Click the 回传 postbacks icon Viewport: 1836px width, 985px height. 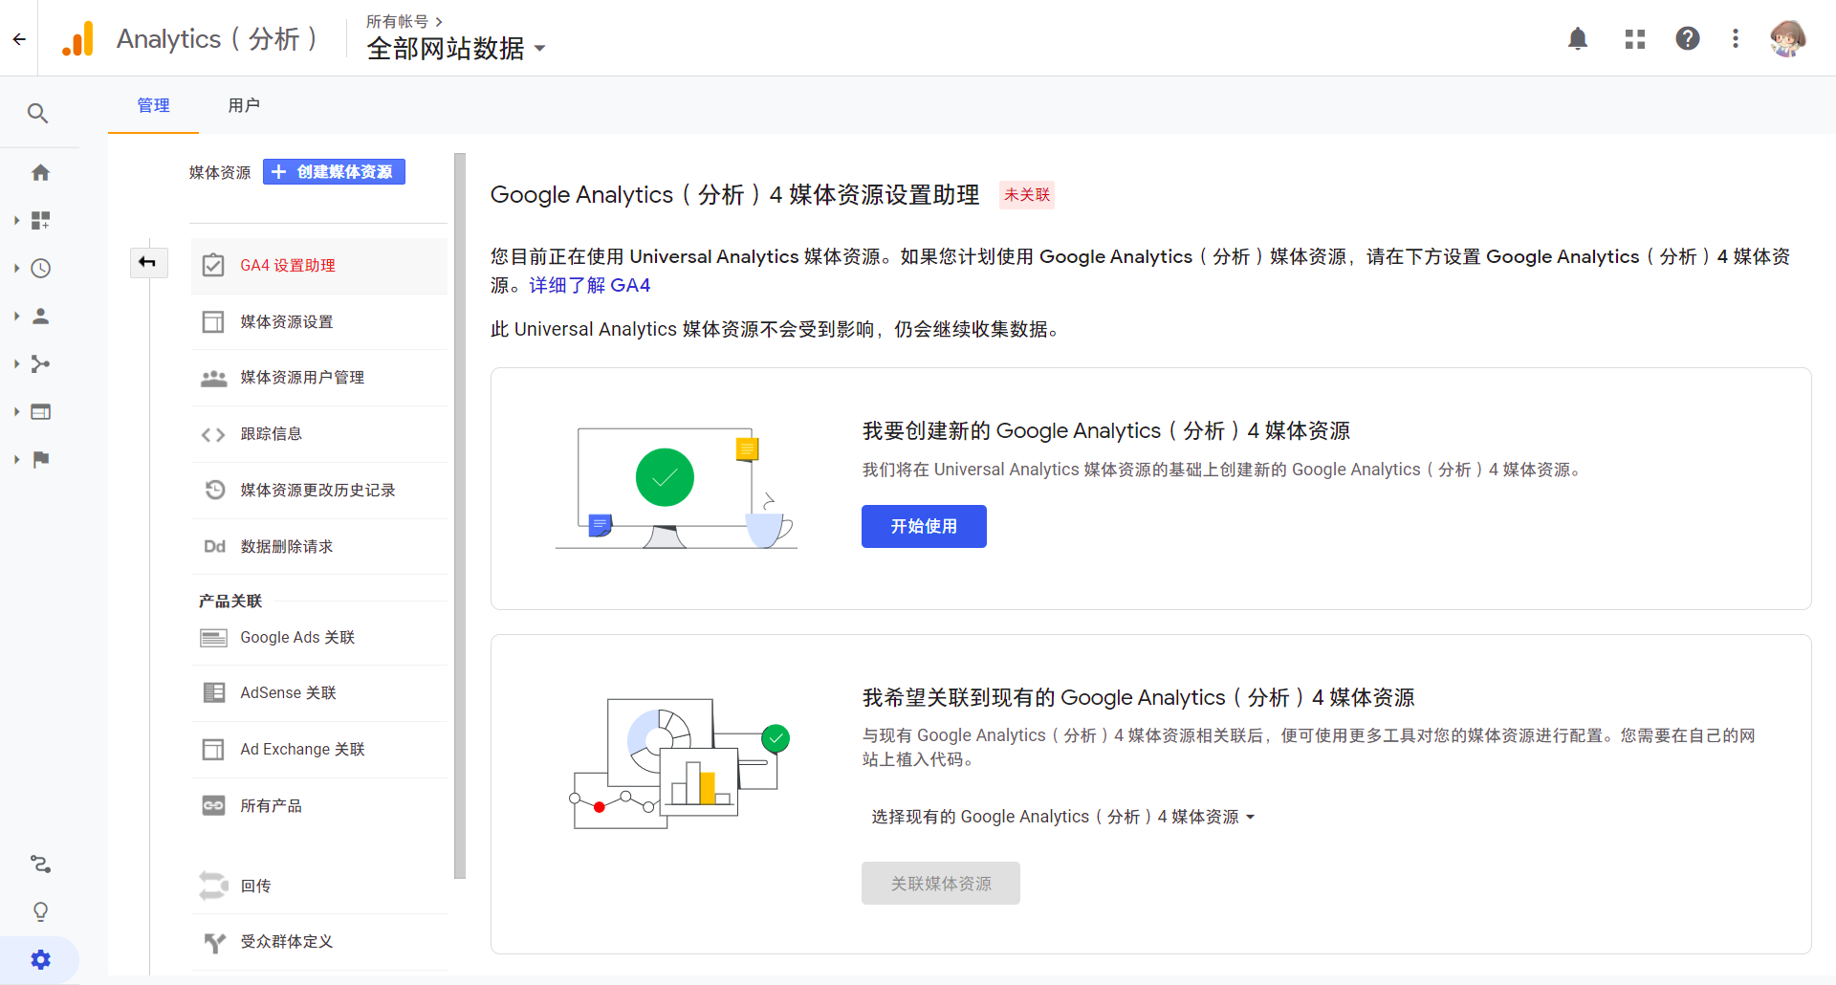pos(213,886)
